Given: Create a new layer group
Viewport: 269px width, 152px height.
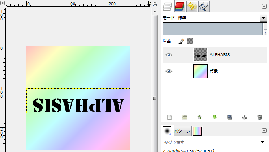Looking at the screenshot, I should [x=184, y=117].
